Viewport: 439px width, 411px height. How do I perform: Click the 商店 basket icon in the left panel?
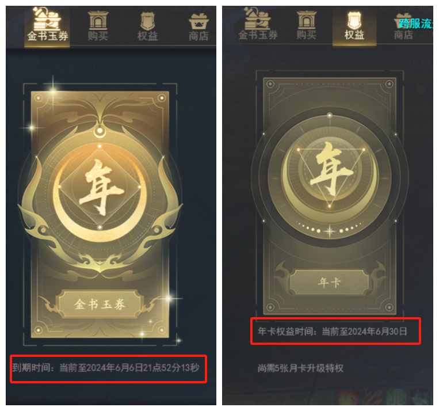point(198,22)
